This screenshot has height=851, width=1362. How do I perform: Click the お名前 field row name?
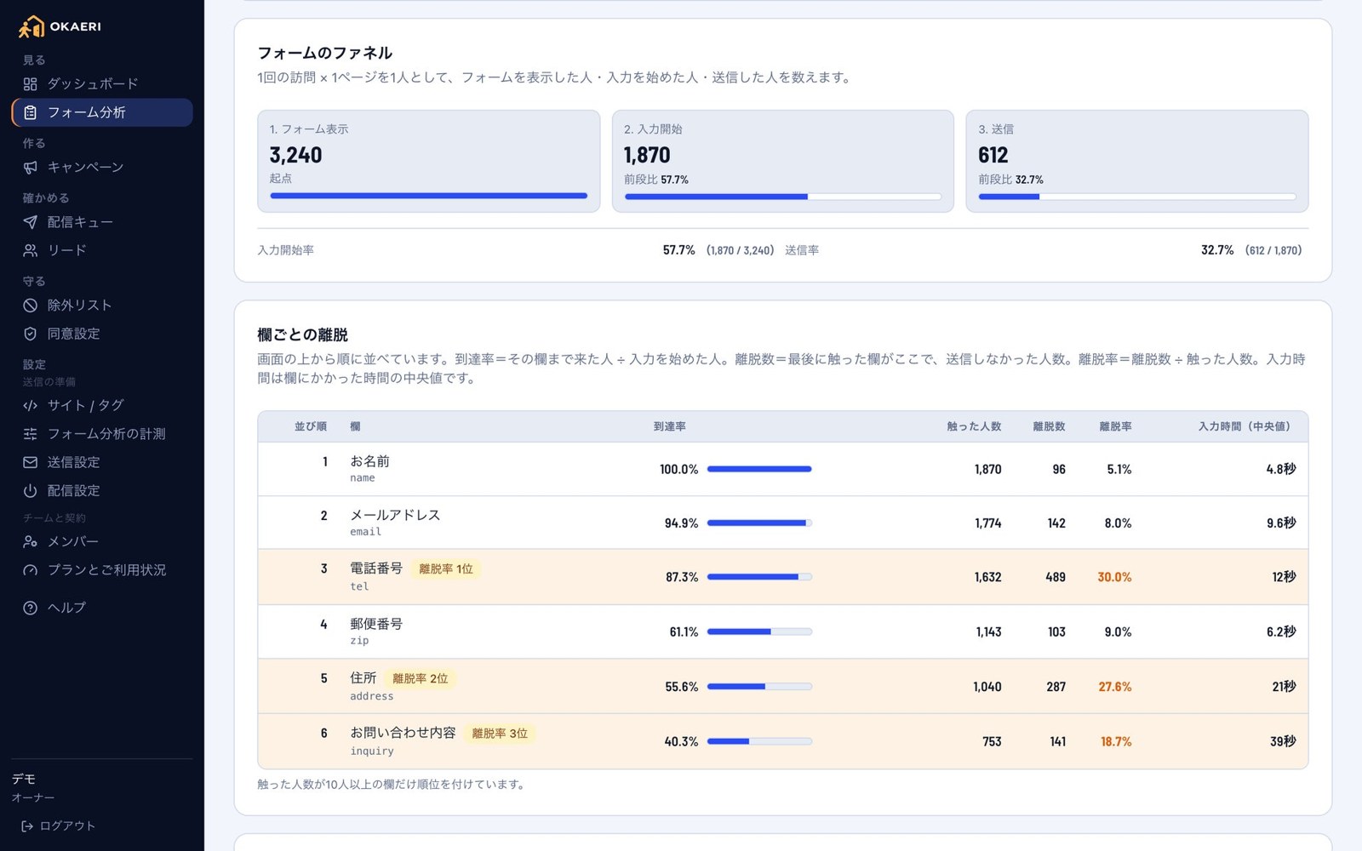point(369,461)
